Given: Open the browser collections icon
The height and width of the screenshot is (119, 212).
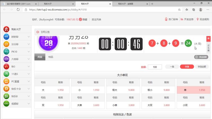Looking at the screenshot, I should (x=194, y=10).
